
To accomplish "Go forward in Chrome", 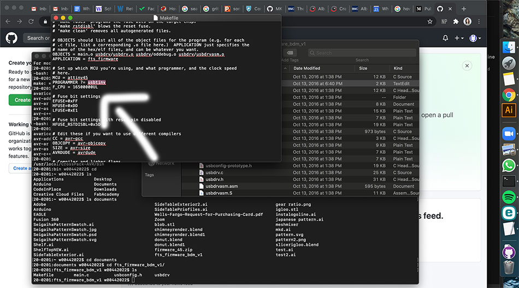I will pyautogui.click(x=20, y=21).
